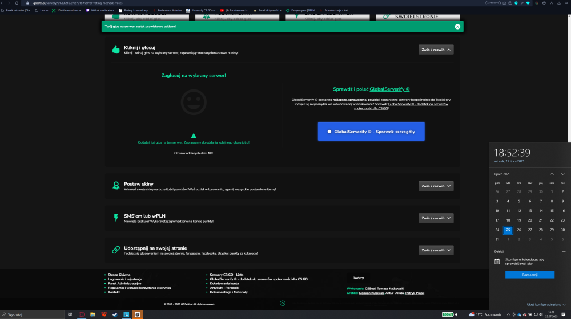Click the thumbs-up icon beside Kliknij i głosuj
The image size is (571, 319).
(x=116, y=50)
